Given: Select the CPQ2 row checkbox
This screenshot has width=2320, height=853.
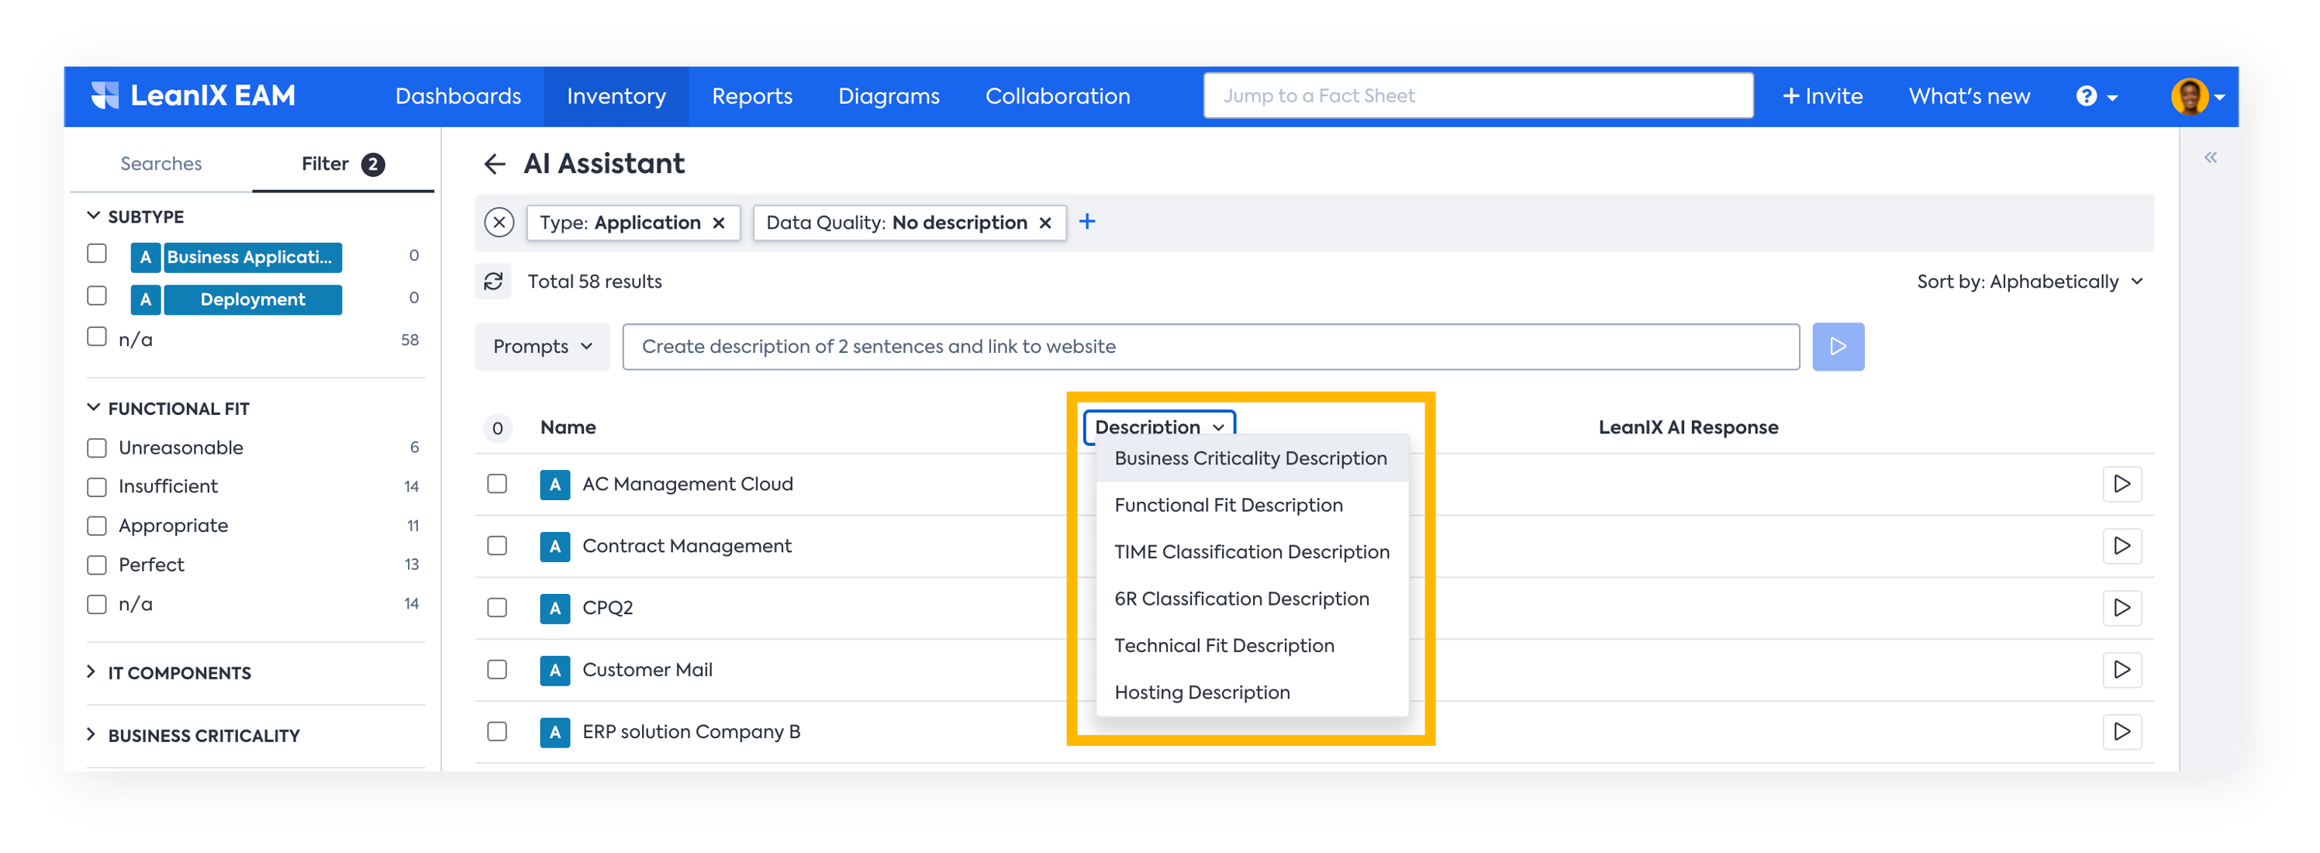Looking at the screenshot, I should pyautogui.click(x=497, y=608).
